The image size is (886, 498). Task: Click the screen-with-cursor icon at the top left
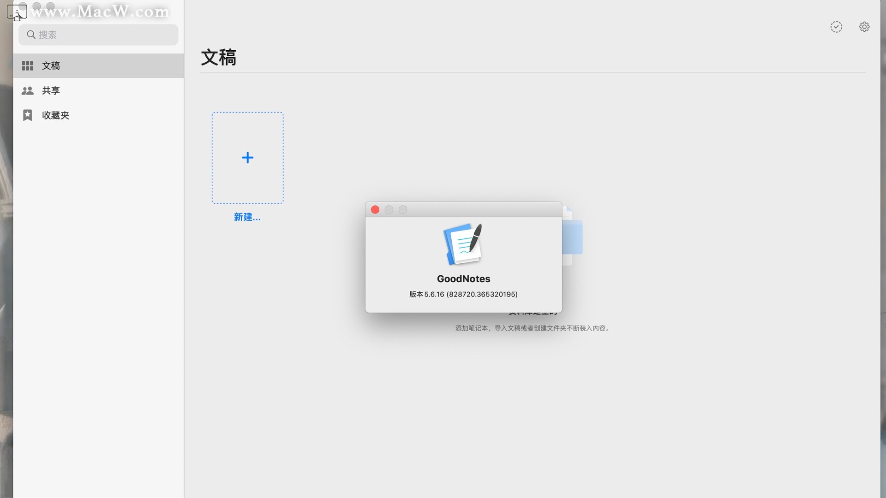16,12
